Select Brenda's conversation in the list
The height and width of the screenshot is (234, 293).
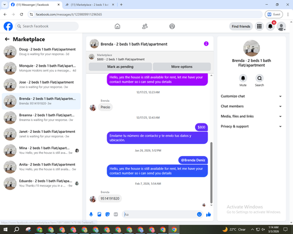[x=41, y=101]
